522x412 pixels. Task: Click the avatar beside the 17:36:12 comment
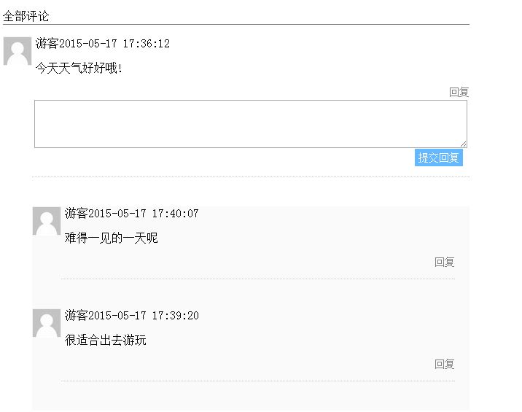[x=17, y=51]
